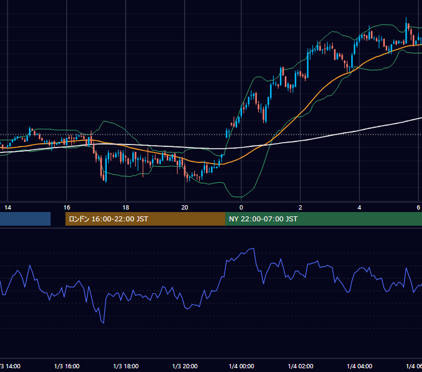The width and height of the screenshot is (422, 372).
Task: Click hour label 20 on price chart axis
Action: click(185, 208)
